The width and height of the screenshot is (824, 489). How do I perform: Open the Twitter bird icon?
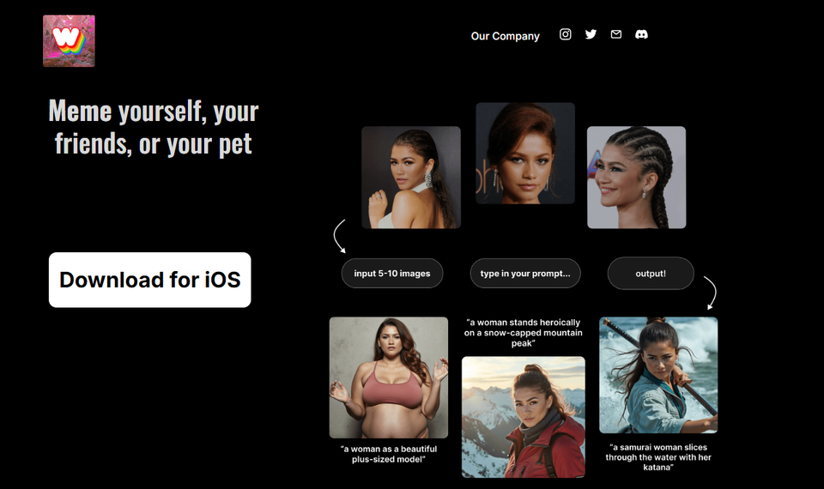pos(591,34)
